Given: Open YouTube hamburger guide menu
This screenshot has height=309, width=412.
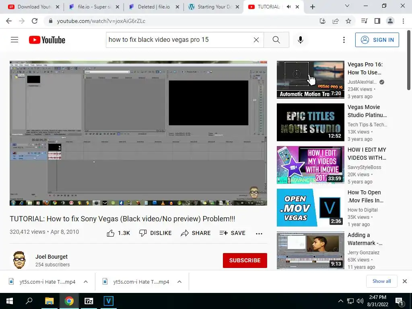Looking at the screenshot, I should point(14,40).
